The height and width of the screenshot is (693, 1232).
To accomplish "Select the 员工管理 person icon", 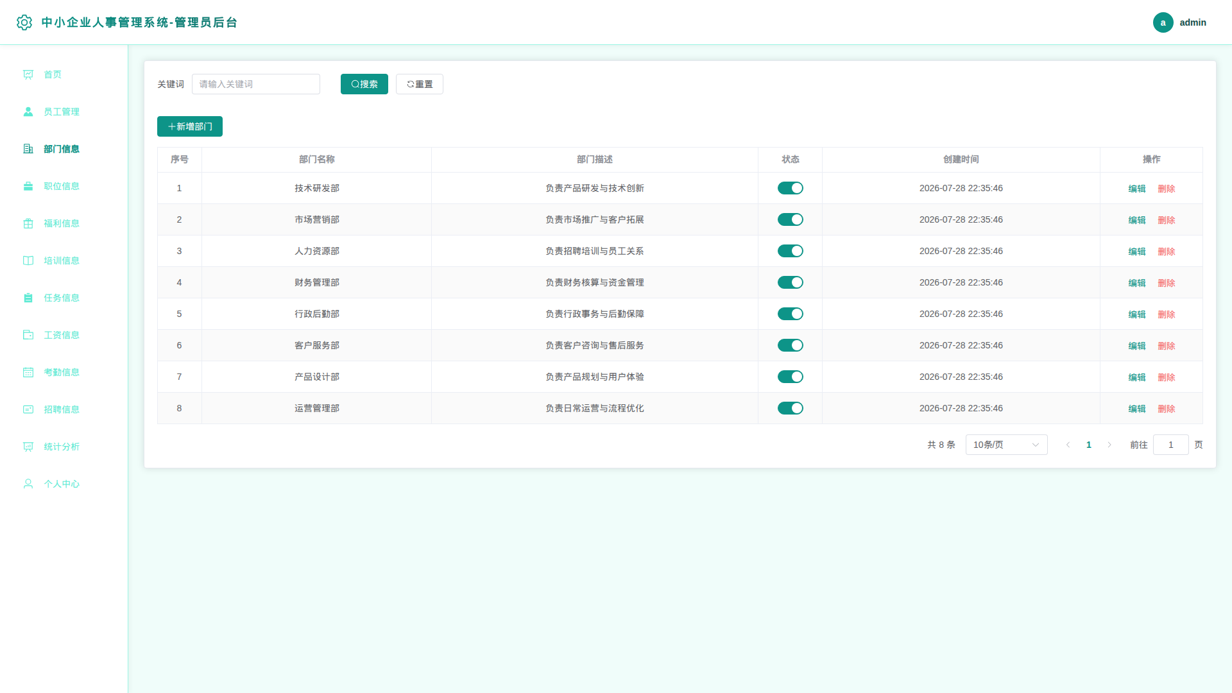I will point(28,112).
